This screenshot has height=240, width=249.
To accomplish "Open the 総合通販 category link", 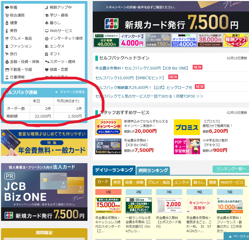I will tap(17, 15).
